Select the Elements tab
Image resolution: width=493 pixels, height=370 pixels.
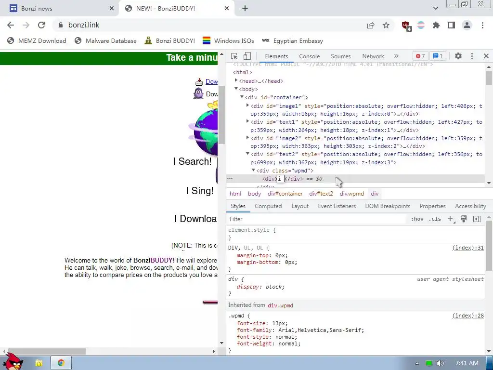click(x=276, y=56)
